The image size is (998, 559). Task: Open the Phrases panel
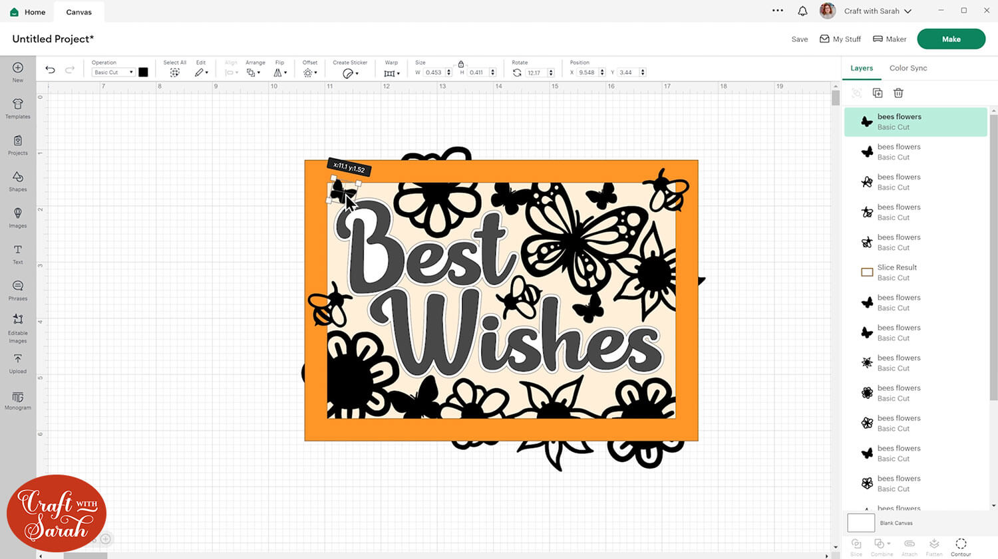click(18, 290)
